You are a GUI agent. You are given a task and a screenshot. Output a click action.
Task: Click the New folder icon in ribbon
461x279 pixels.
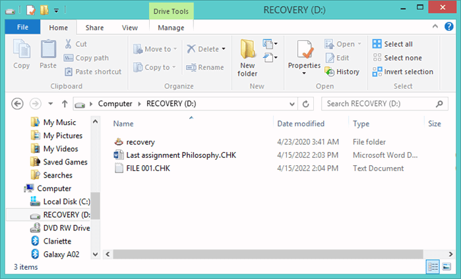tap(247, 49)
